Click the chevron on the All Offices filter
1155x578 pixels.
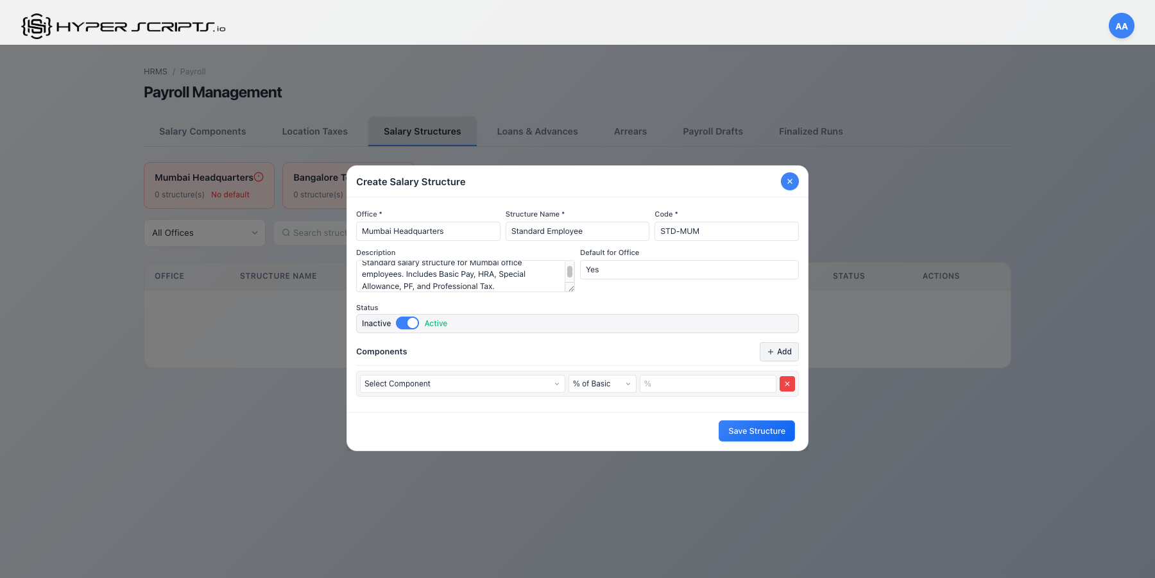[x=255, y=233]
